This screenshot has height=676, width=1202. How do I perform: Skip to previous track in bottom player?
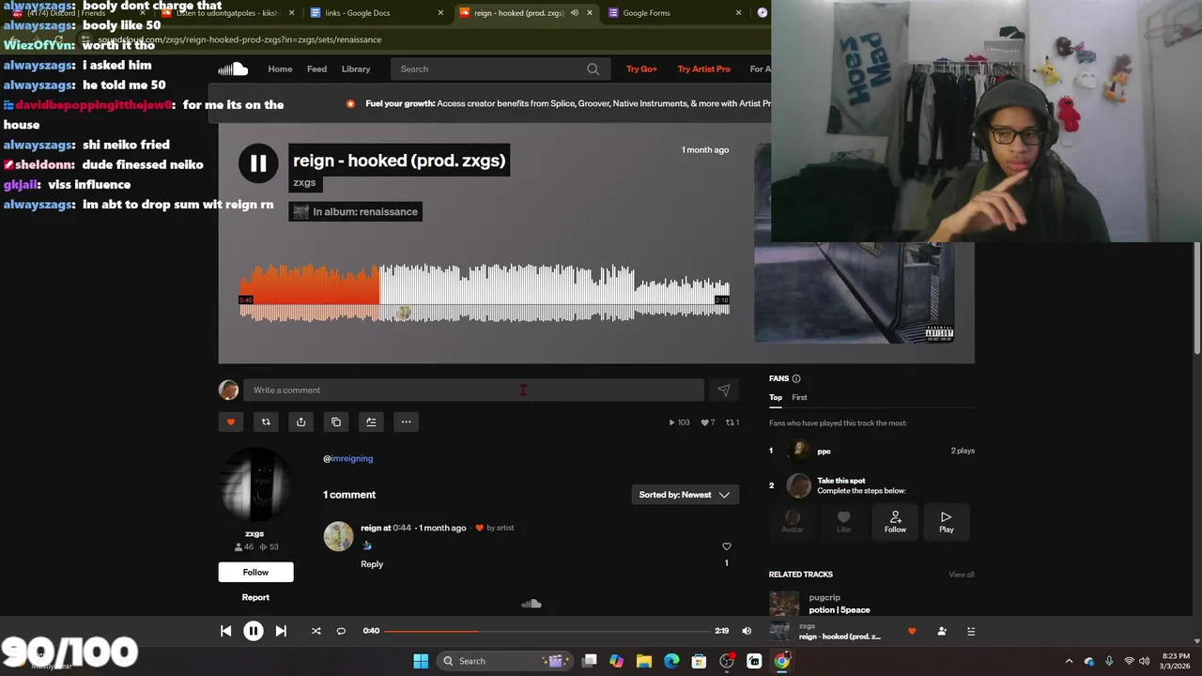pyautogui.click(x=225, y=631)
